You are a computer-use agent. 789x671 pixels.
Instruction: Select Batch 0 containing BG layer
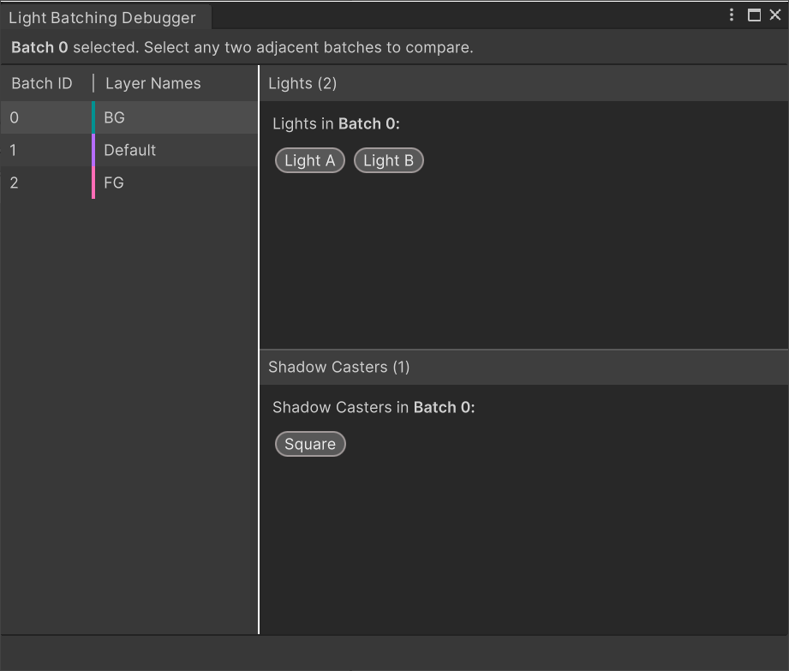tap(129, 117)
